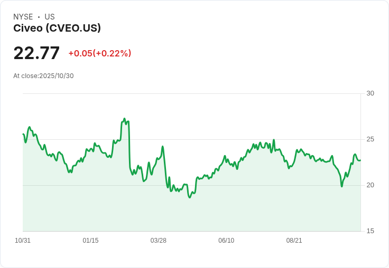Click the 08/21 date on x-axis
This screenshot has width=389, height=268.
(294, 241)
